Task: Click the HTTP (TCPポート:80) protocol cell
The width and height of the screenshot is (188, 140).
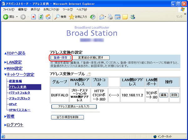Action: (99, 95)
